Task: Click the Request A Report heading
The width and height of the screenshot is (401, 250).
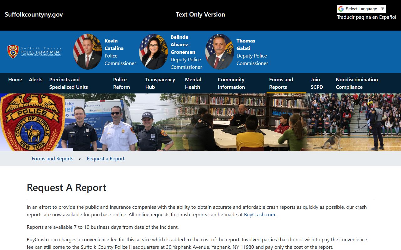Action: (x=66, y=187)
